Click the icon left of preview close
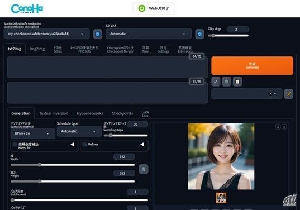 pos(278,127)
